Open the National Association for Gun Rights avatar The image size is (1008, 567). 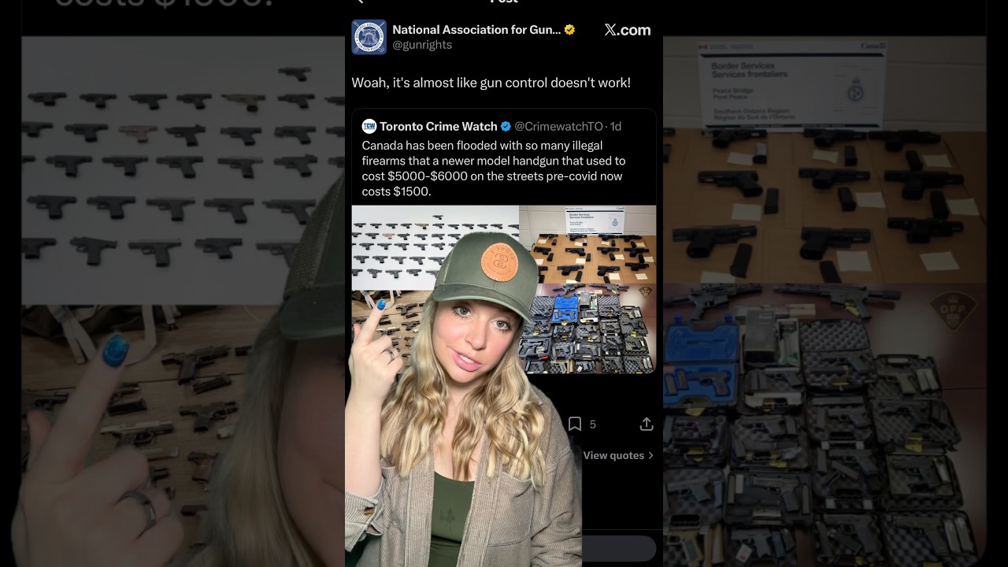(x=369, y=37)
